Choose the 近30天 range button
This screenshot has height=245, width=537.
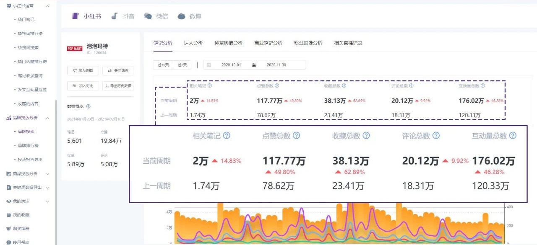(x=163, y=65)
